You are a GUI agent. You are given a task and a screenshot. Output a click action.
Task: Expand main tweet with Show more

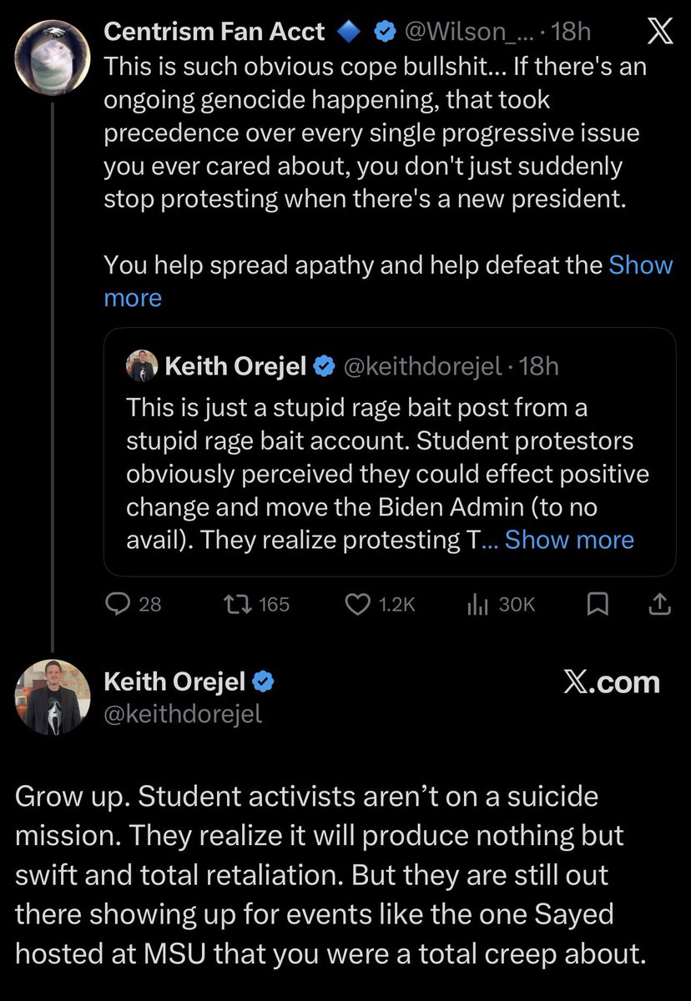388,281
